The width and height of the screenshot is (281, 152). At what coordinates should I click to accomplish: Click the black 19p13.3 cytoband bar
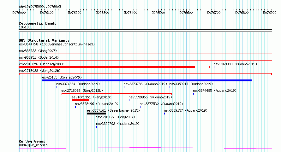[x=145, y=31]
